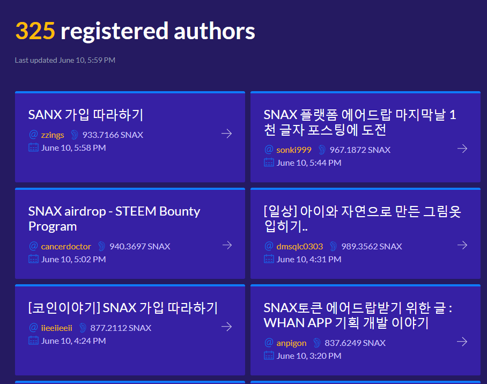487x384 pixels.
Task: Open the arrow on the dmsqlc0303 card
Action: click(462, 245)
